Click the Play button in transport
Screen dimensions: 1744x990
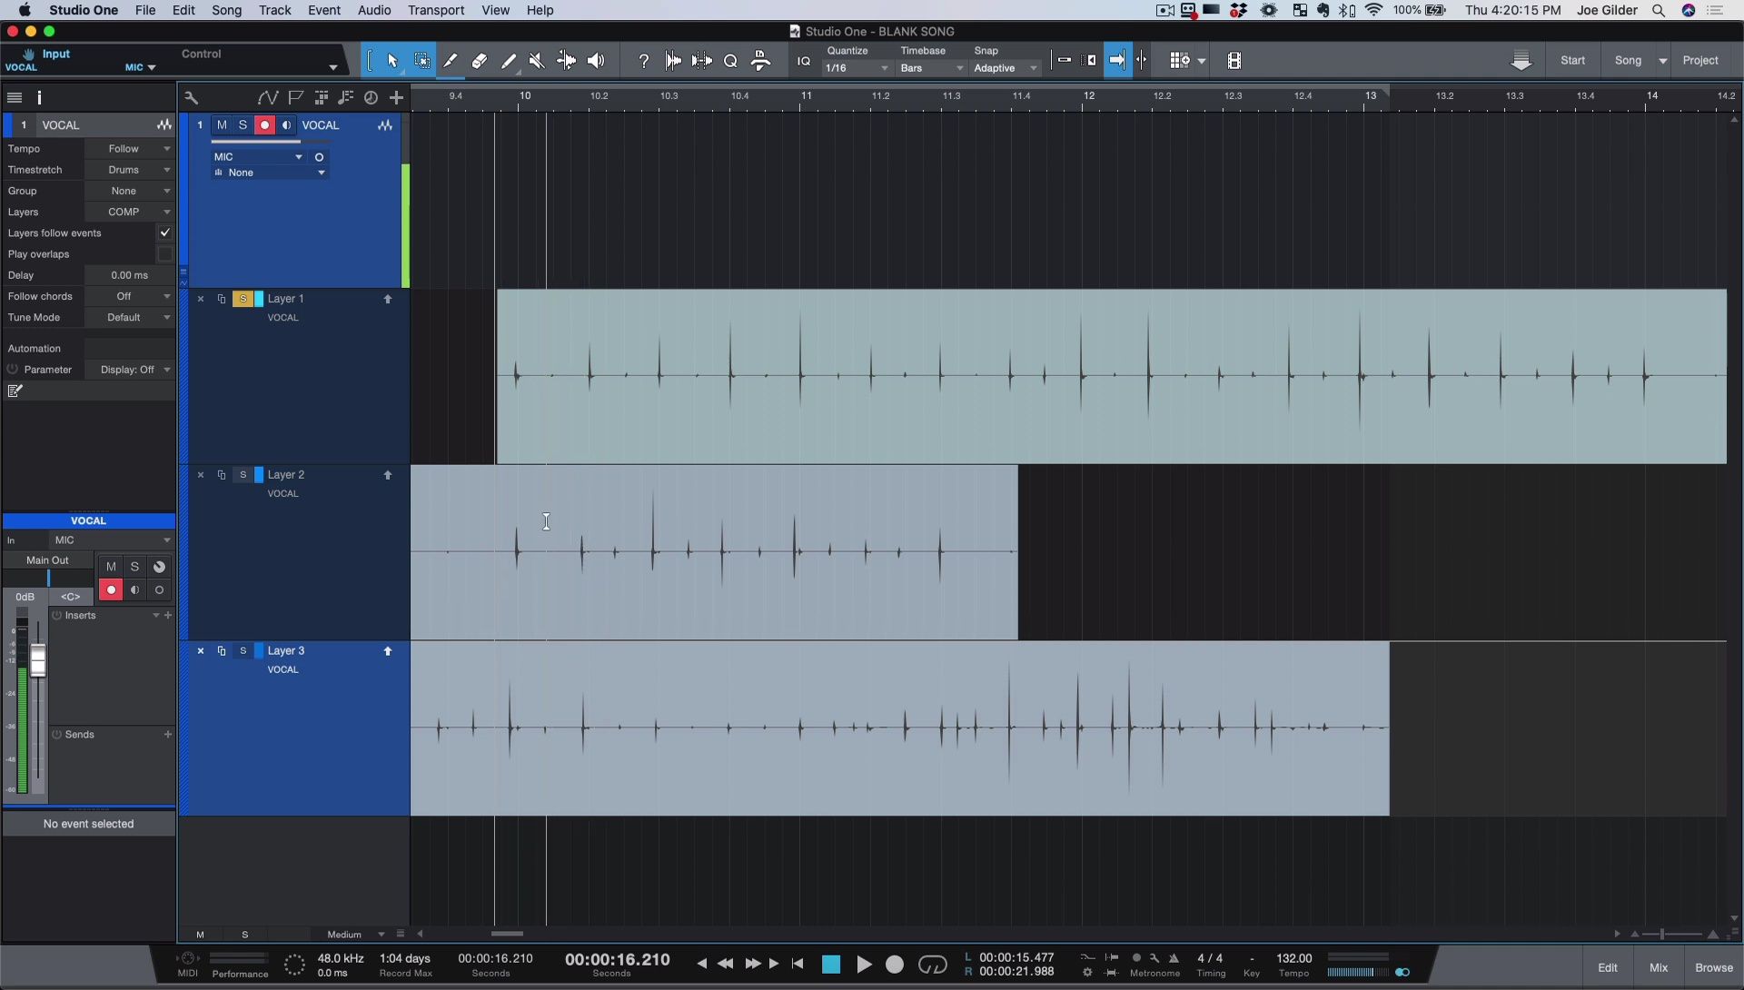(x=864, y=965)
